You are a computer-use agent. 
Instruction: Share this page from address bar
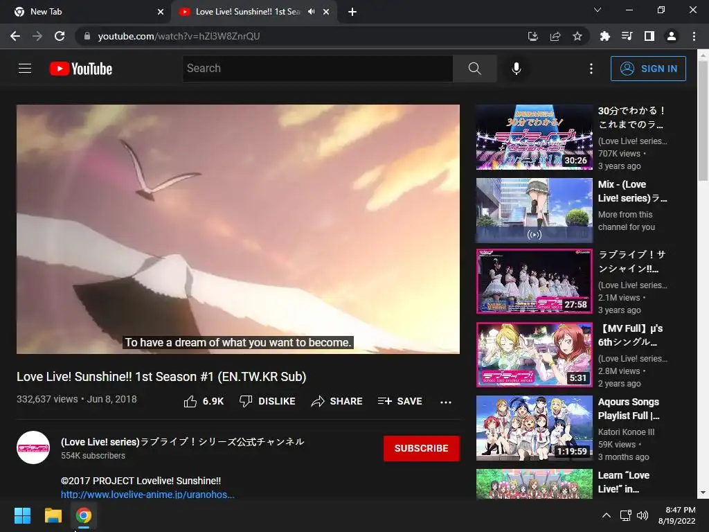click(x=555, y=36)
